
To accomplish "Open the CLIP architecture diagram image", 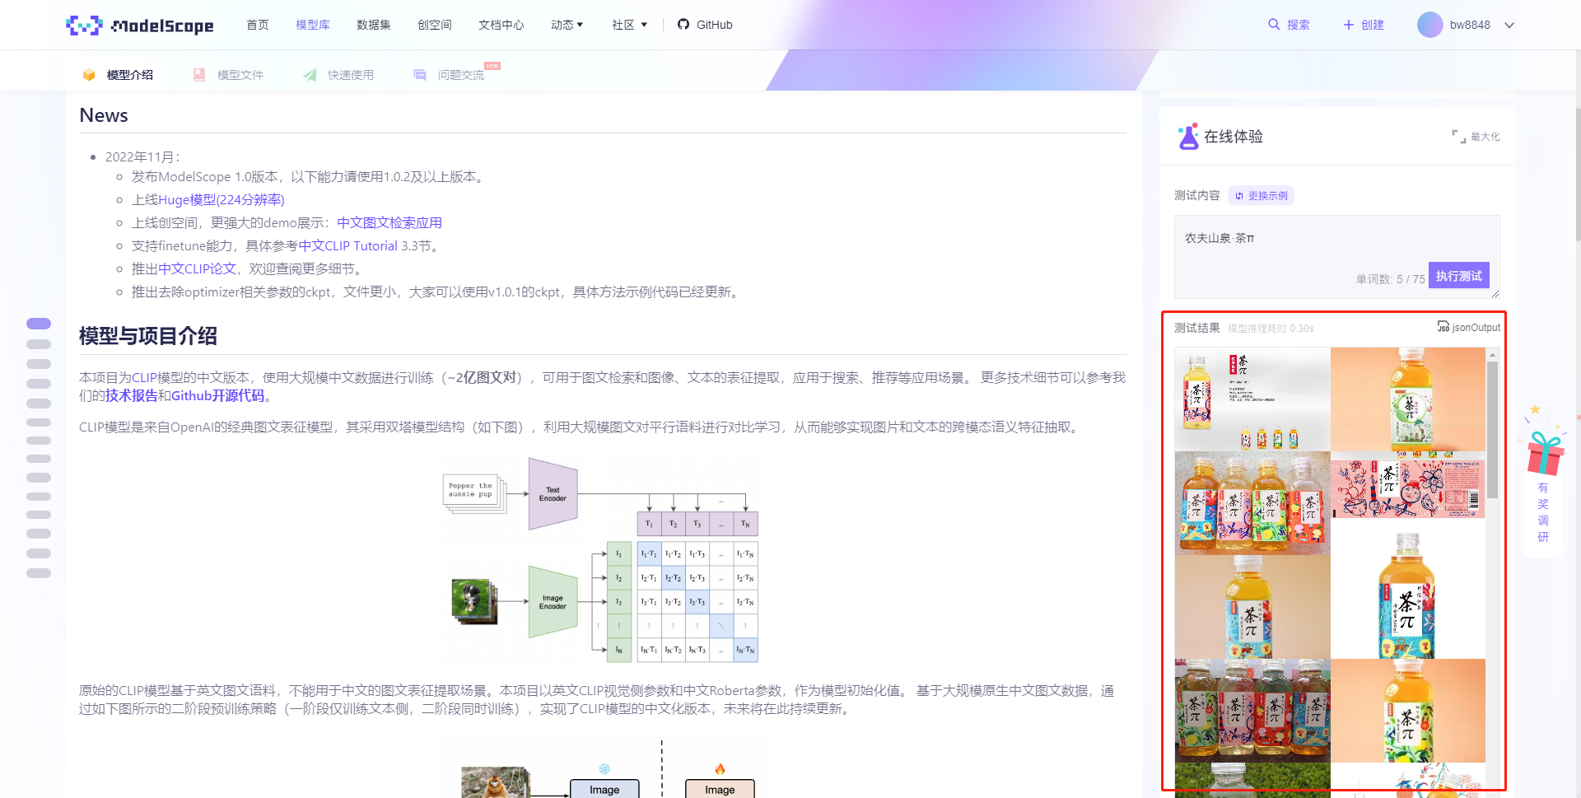I will [600, 560].
